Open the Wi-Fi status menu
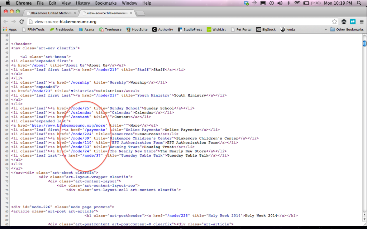The width and height of the screenshot is (367, 229). pyautogui.click(x=297, y=3)
